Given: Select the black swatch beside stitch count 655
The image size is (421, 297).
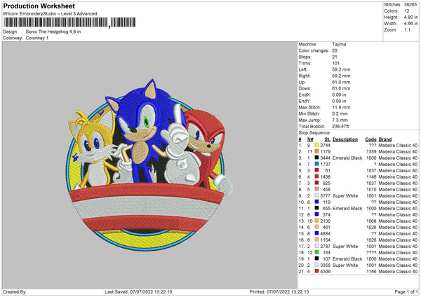Looking at the screenshot, I should click(316, 208).
